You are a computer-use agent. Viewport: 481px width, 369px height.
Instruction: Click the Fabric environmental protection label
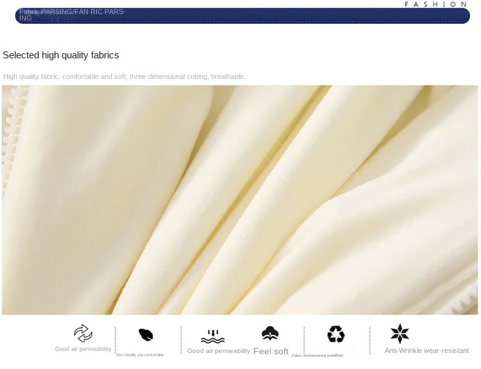(x=317, y=356)
